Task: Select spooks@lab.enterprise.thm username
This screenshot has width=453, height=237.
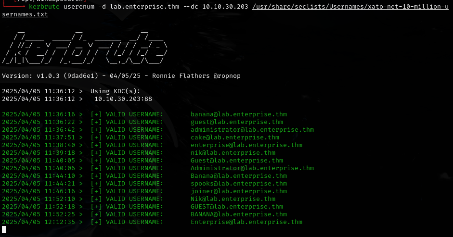Action: pos(239,184)
